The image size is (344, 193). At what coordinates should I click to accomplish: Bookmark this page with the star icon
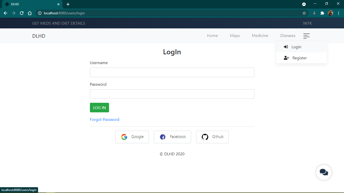(304, 13)
